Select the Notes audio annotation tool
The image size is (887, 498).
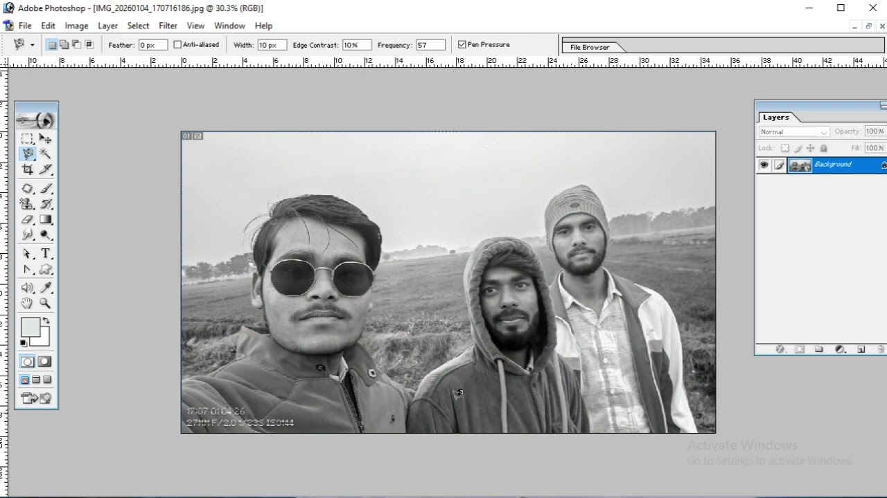coord(27,288)
